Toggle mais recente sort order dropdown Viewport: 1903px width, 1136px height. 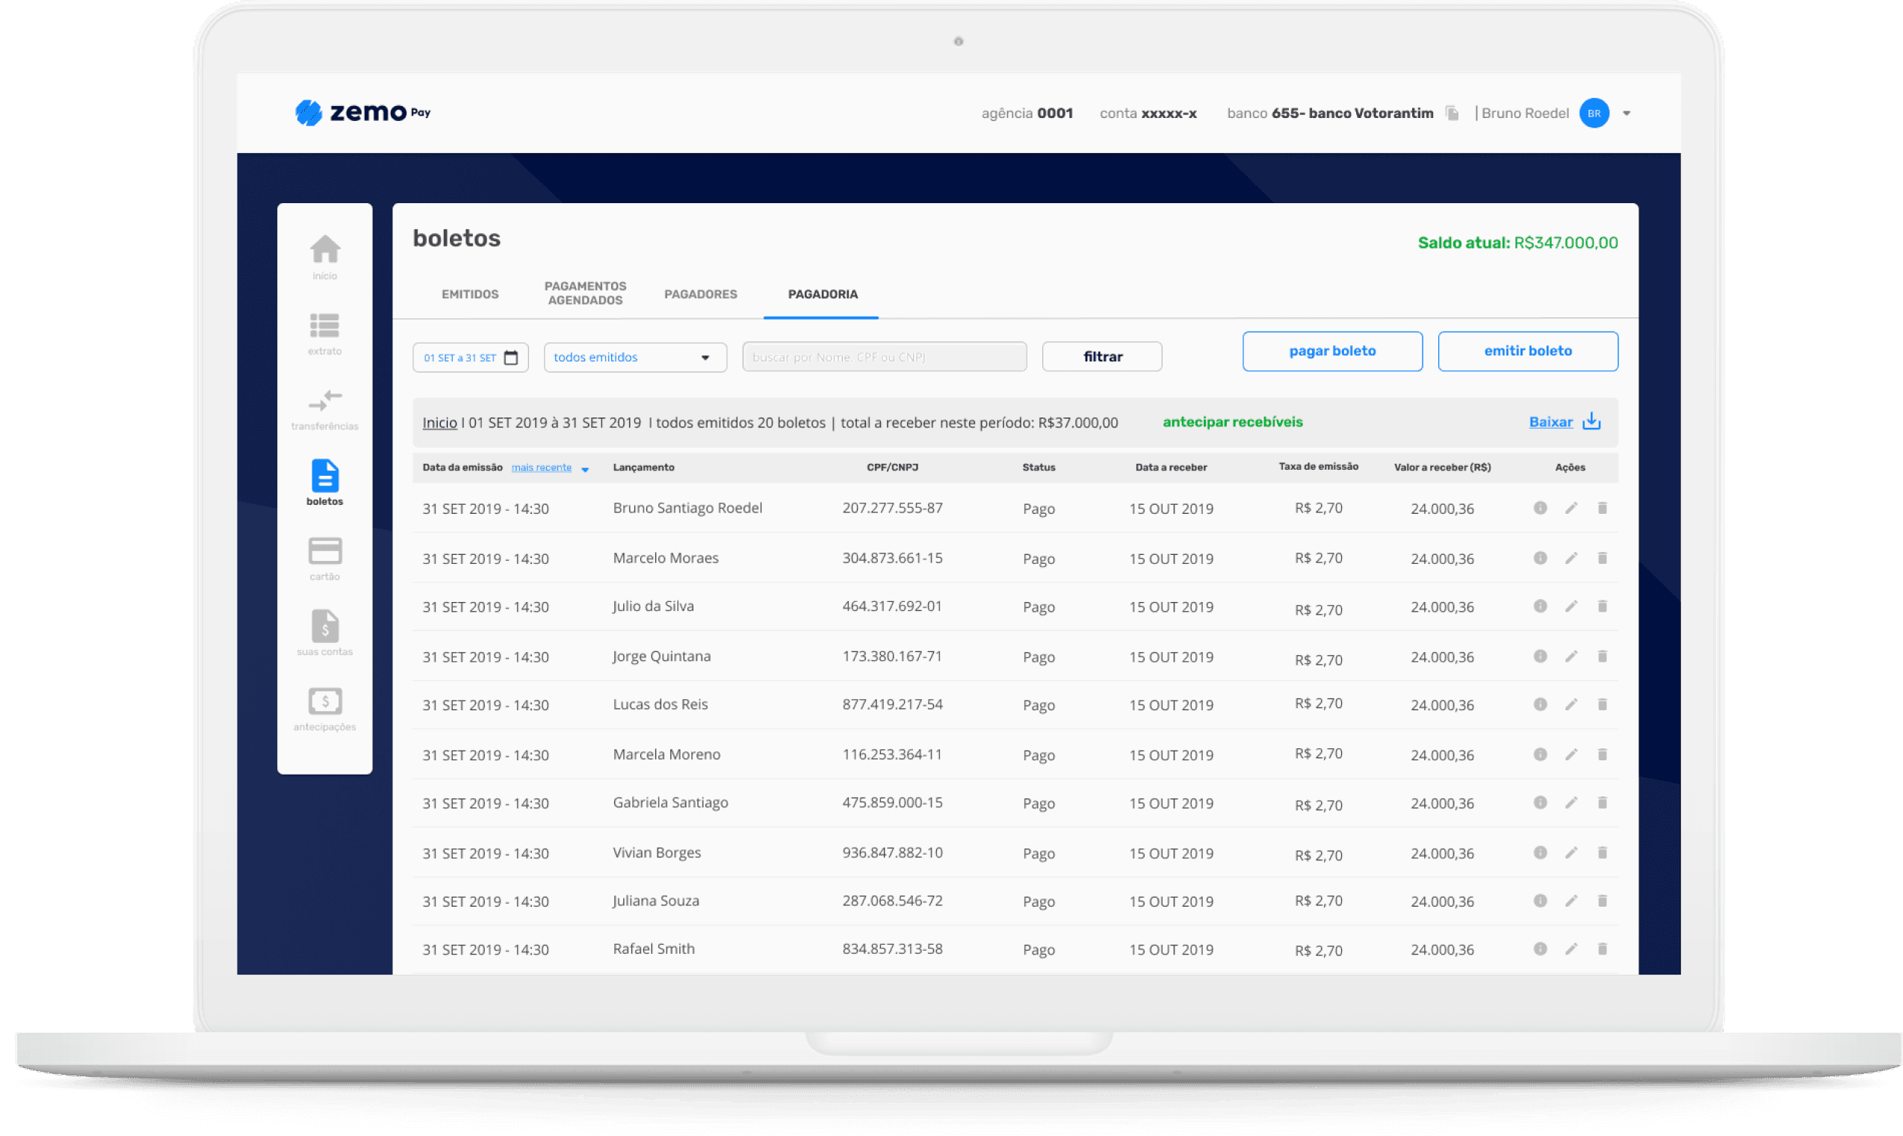click(585, 469)
